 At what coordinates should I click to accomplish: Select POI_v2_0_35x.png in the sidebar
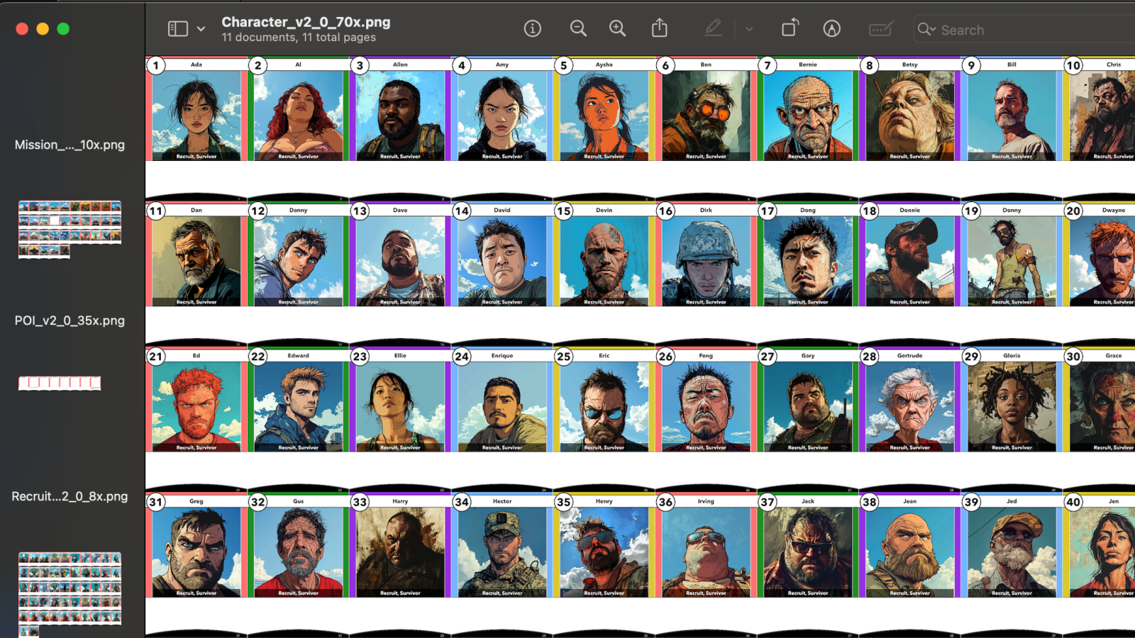pyautogui.click(x=70, y=320)
